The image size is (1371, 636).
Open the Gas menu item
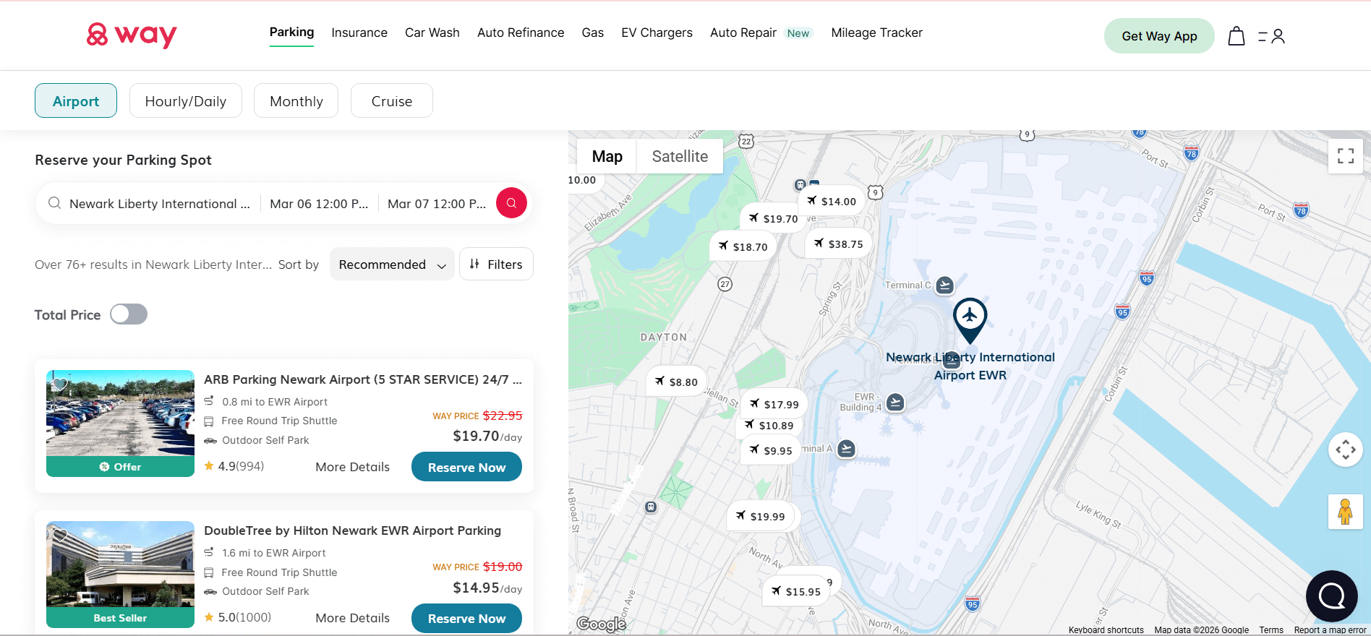click(593, 33)
